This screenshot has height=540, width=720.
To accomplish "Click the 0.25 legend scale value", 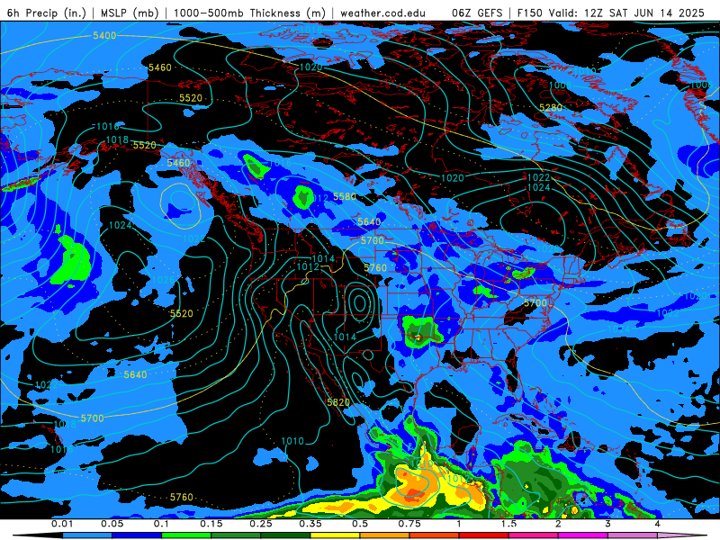I will tap(261, 524).
